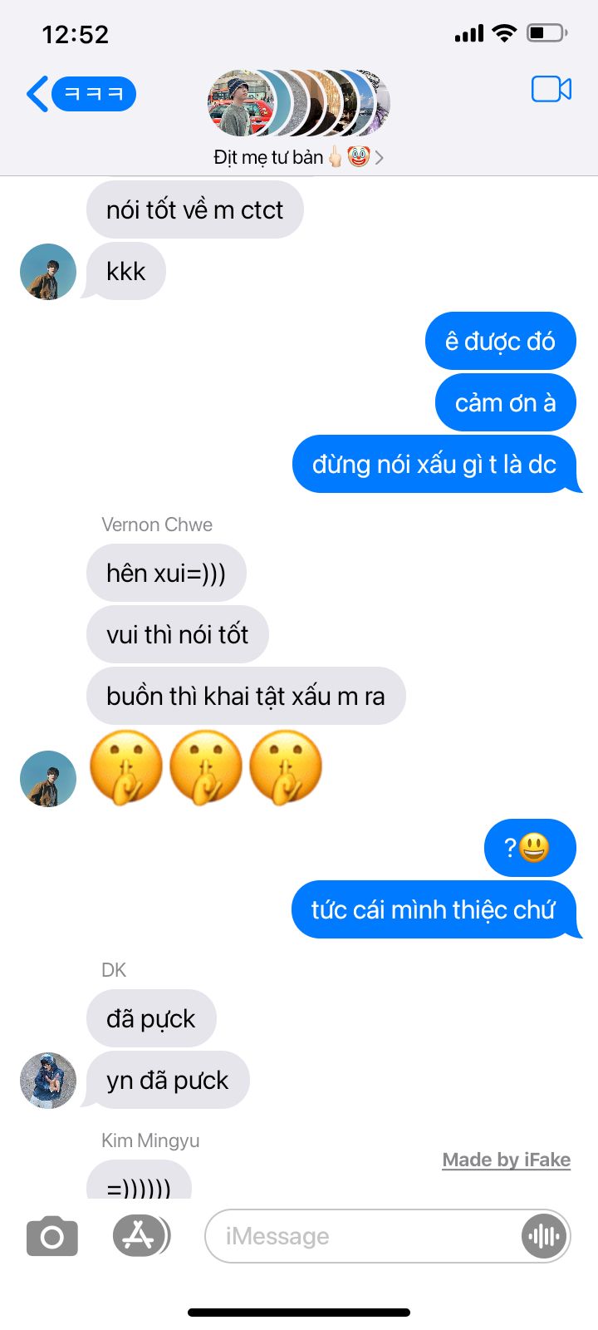
Task: Tap the group avatars stack
Action: pos(299,103)
